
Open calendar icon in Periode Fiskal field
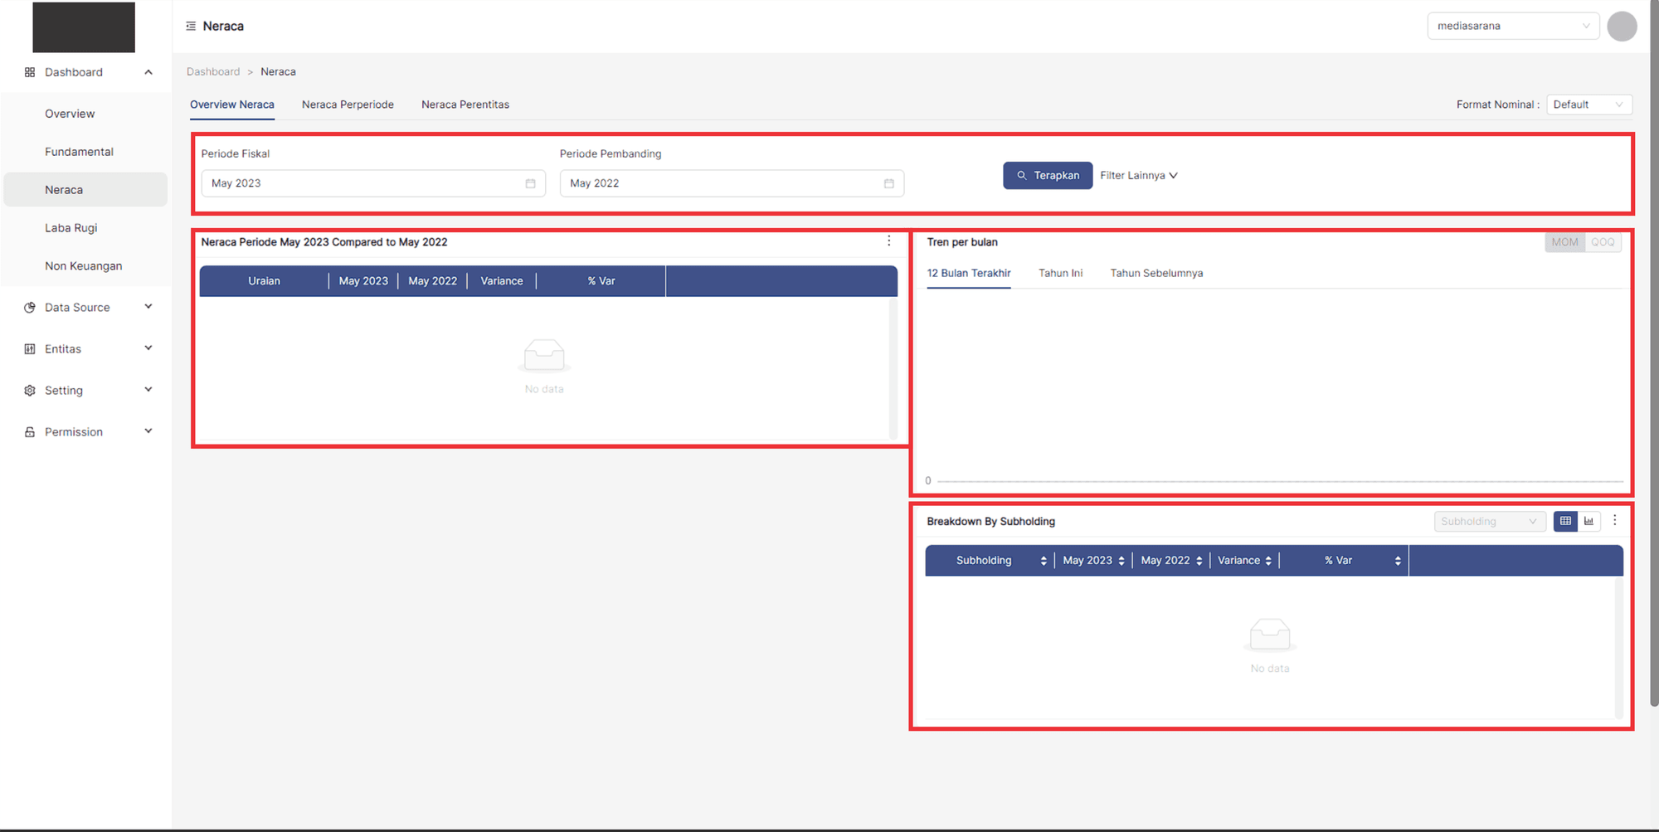[530, 183]
